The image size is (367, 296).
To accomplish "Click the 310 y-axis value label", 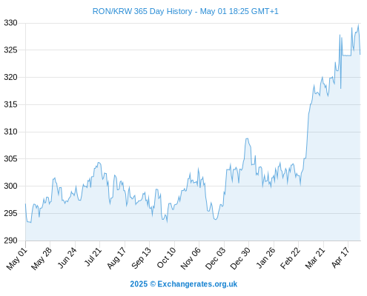I will pyautogui.click(x=10, y=132).
